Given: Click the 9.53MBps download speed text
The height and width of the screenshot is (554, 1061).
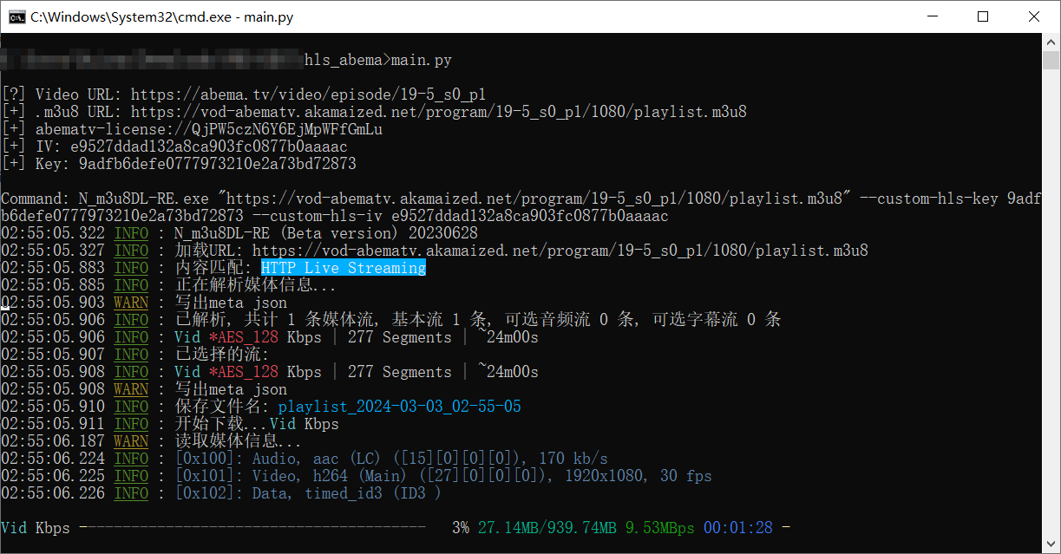Looking at the screenshot, I should pos(659,527).
